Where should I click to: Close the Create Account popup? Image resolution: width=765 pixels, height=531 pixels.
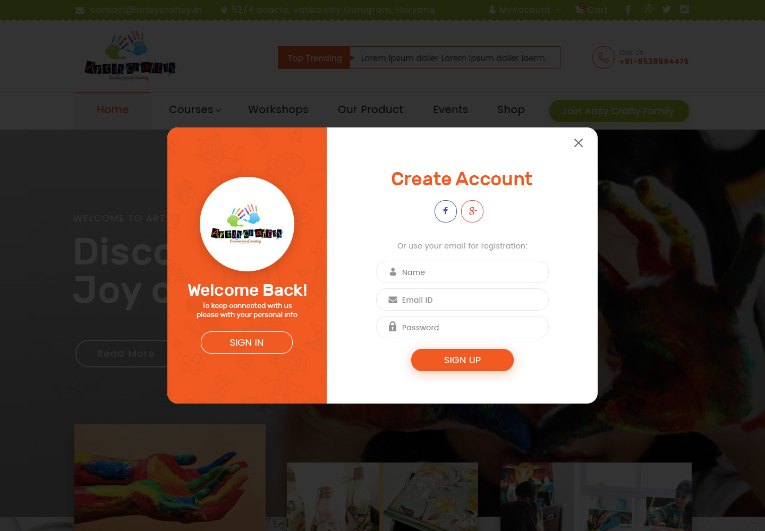tap(579, 143)
